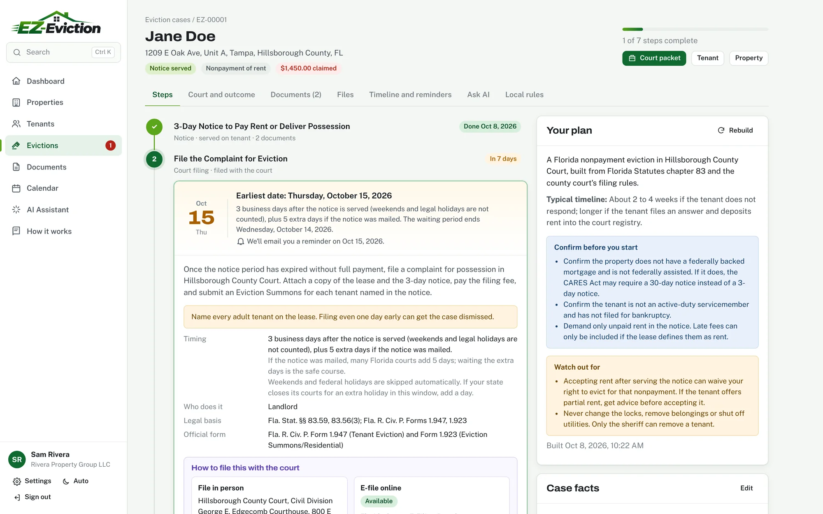Click the Sign out arrow icon

pos(17,497)
